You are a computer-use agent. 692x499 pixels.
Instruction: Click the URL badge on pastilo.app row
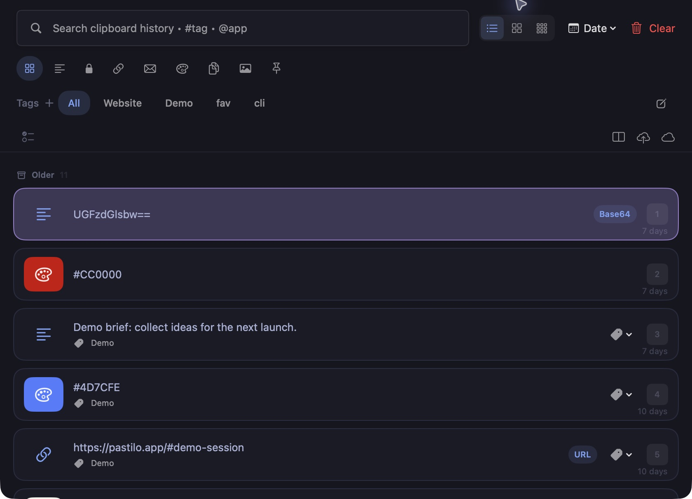[x=582, y=455]
